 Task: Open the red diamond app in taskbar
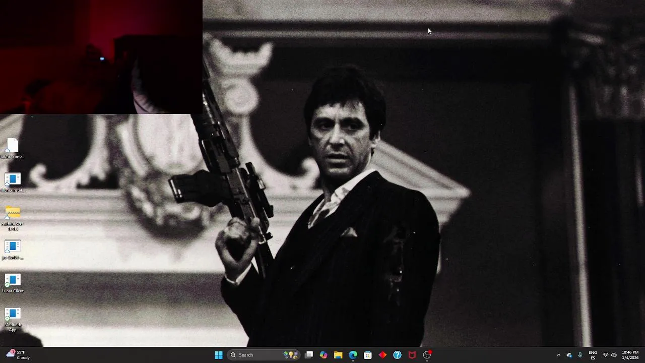pos(382,355)
